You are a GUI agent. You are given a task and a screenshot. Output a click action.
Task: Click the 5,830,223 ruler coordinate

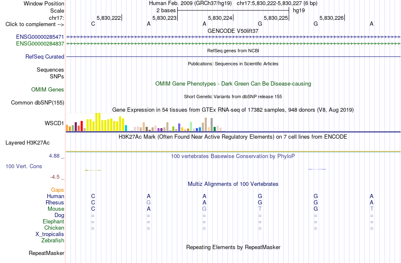pos(165,18)
